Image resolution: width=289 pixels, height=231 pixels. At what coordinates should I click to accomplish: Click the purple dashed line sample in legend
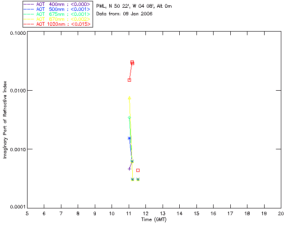[x=29, y=4]
